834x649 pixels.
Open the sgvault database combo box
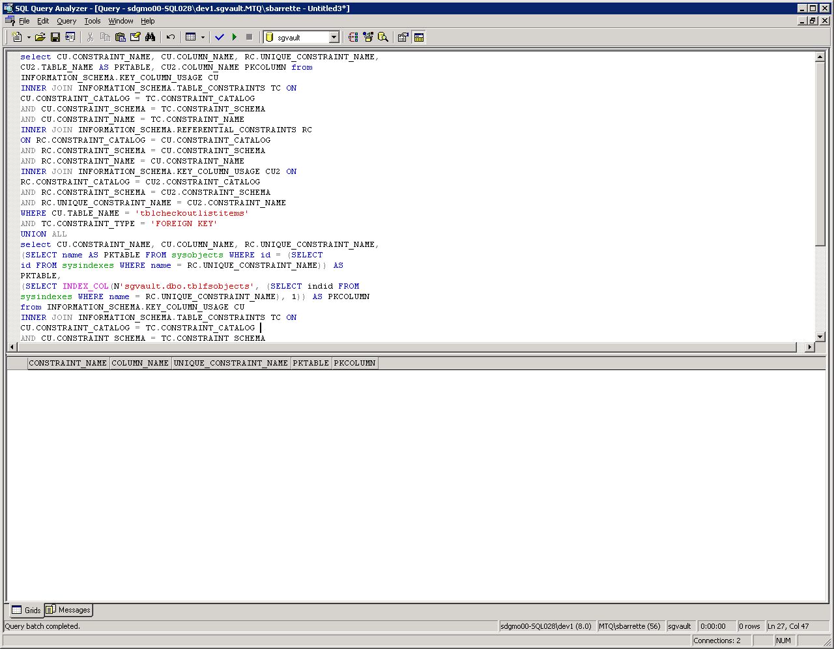point(302,37)
